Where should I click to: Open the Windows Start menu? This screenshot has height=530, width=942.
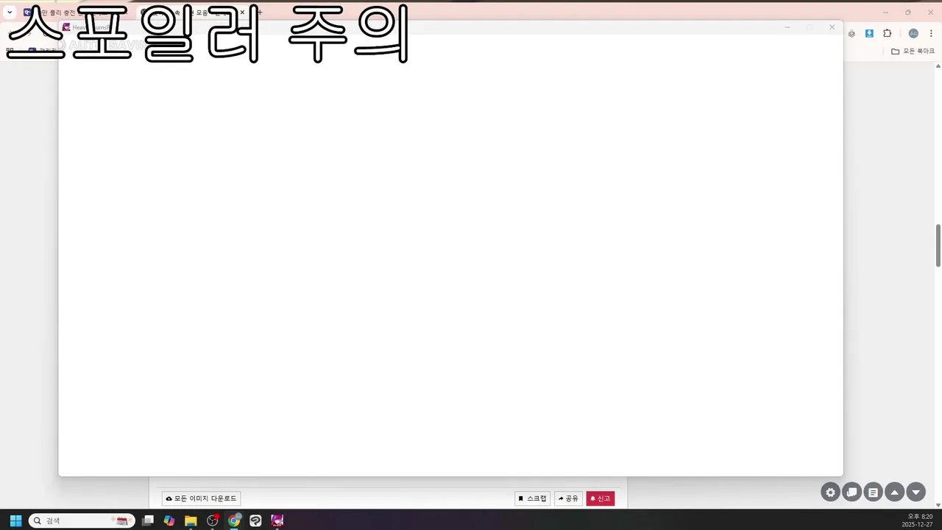15,520
